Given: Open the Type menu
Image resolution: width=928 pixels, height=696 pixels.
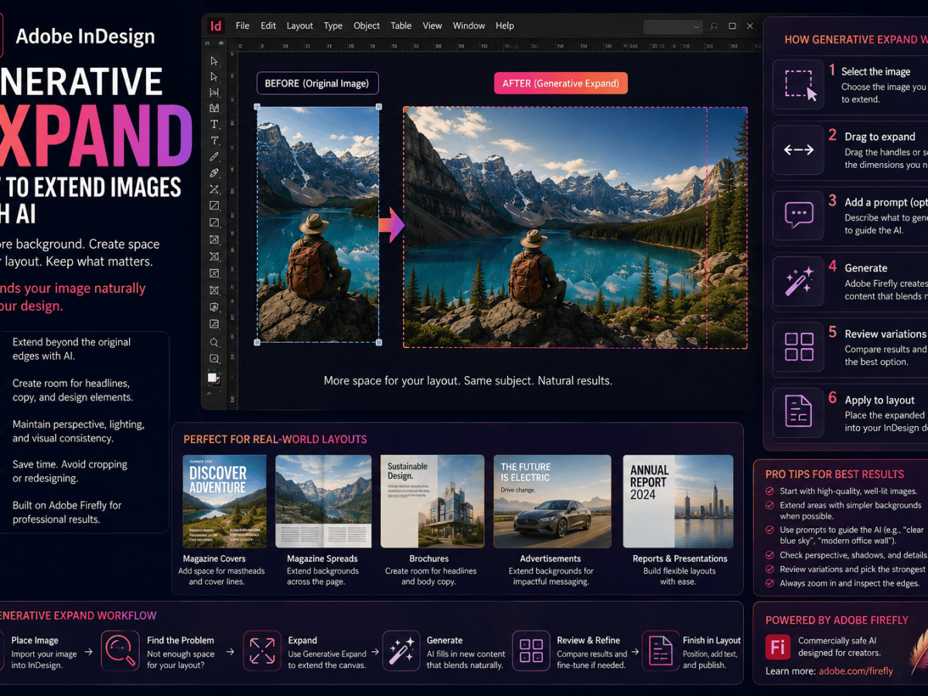Looking at the screenshot, I should tap(333, 26).
